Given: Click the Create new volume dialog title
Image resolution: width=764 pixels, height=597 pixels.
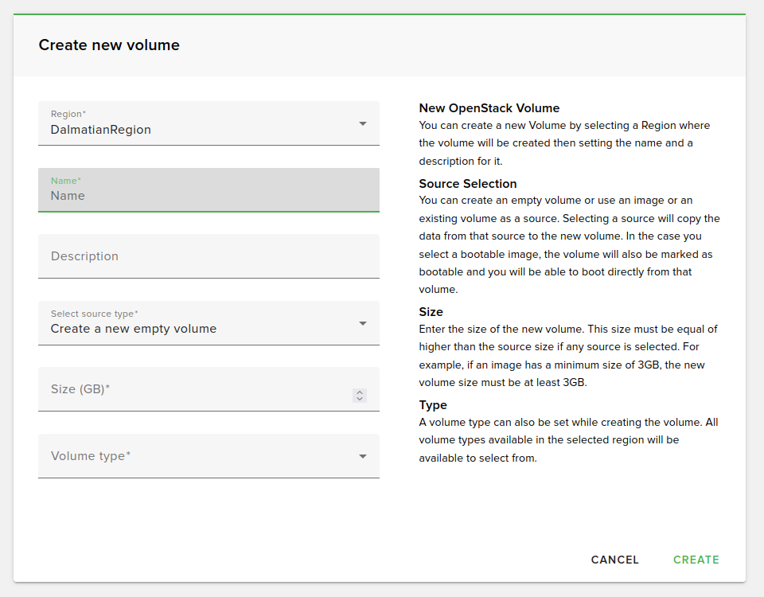Looking at the screenshot, I should pyautogui.click(x=109, y=45).
